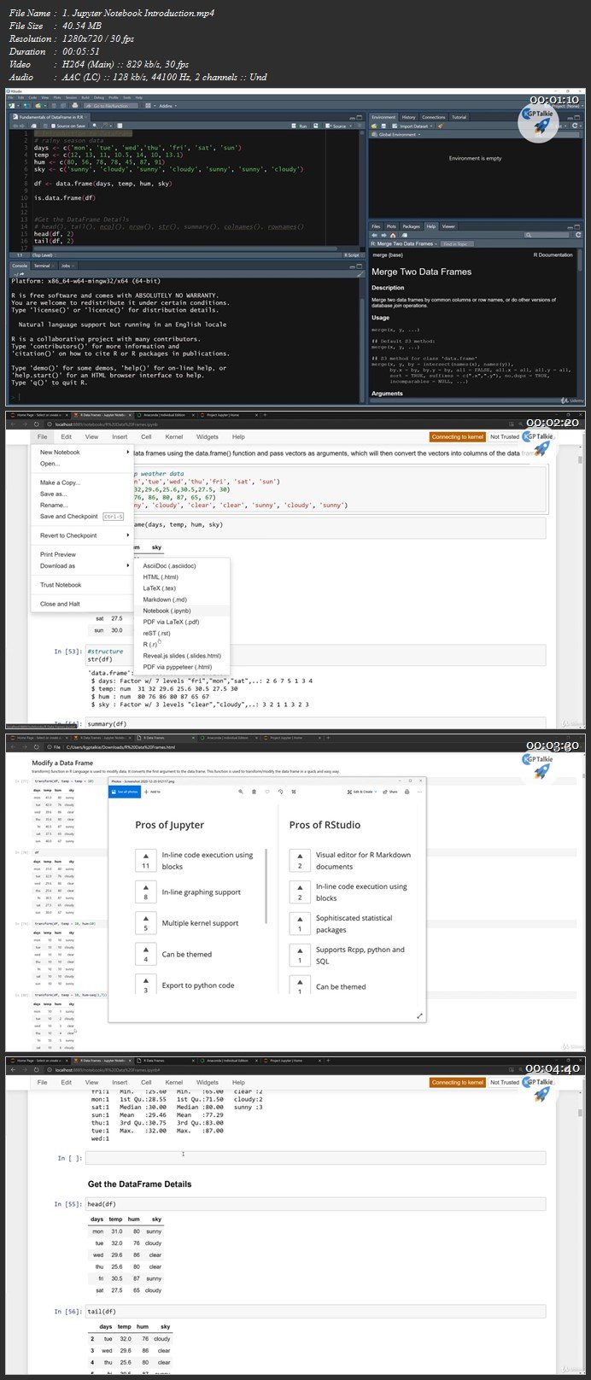Click the head(df) code cell In [55]
This screenshot has width=591, height=1380.
pos(315,1204)
